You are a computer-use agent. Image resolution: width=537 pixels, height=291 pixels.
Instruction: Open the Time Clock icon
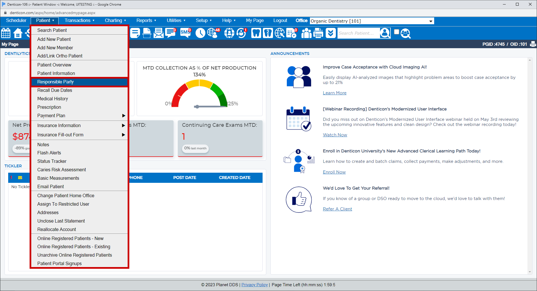pyautogui.click(x=200, y=33)
